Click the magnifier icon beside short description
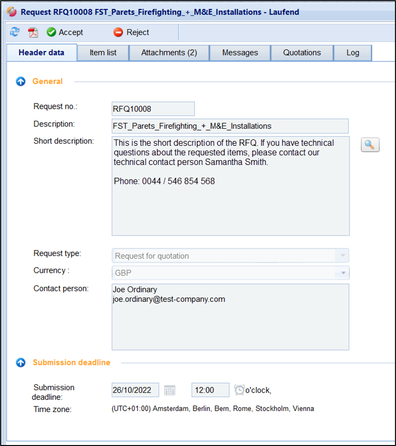Screen dimensions: 396x446 point(370,145)
